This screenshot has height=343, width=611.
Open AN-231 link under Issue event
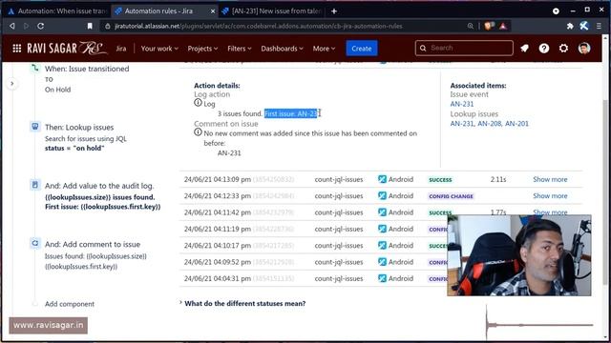[x=462, y=104]
